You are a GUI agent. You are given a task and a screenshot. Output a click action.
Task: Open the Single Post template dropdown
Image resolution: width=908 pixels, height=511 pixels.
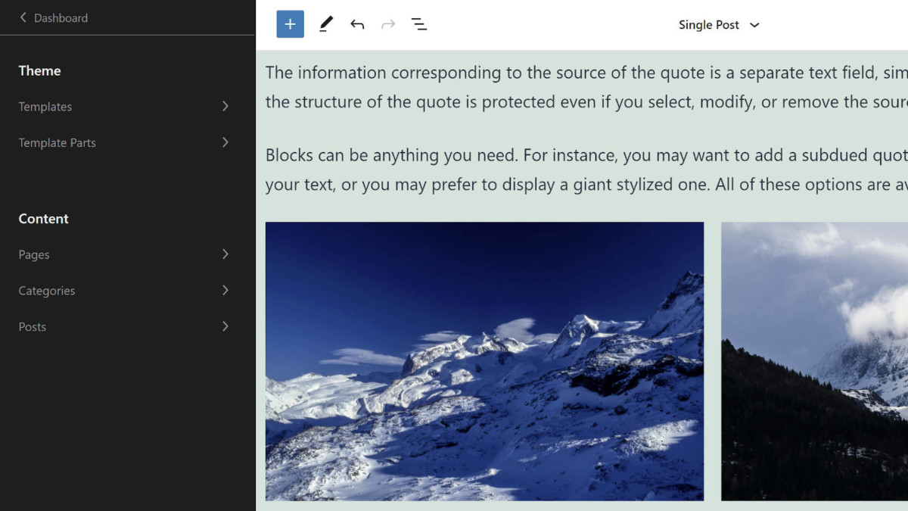pyautogui.click(x=708, y=25)
